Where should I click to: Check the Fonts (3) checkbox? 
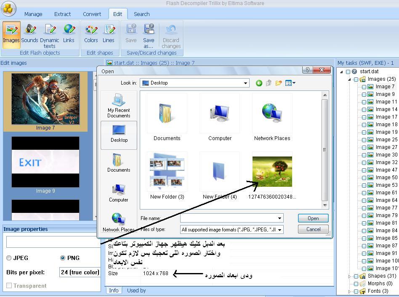(356, 292)
